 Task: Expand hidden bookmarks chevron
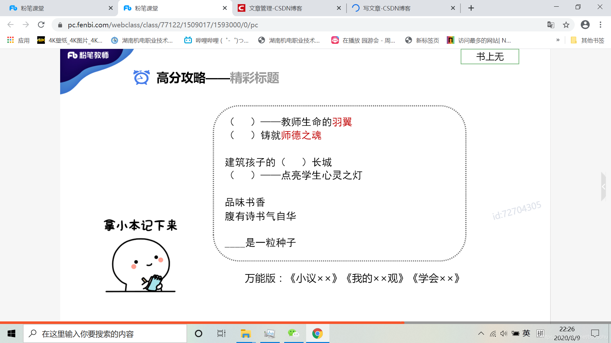558,40
